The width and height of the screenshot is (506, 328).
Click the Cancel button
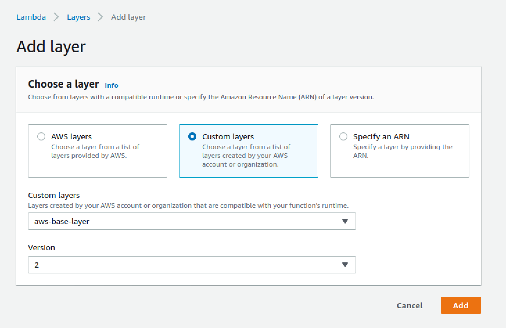pyautogui.click(x=409, y=305)
